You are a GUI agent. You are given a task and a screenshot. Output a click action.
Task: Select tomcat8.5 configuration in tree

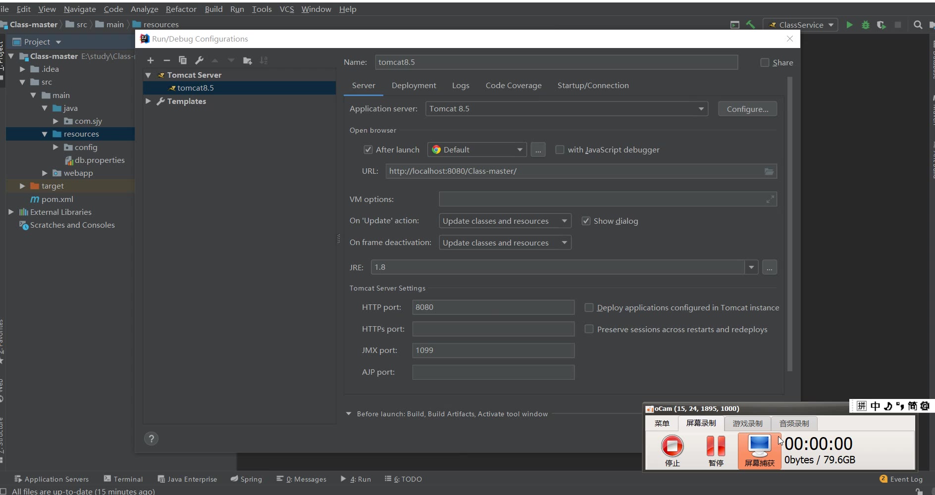[239, 88]
